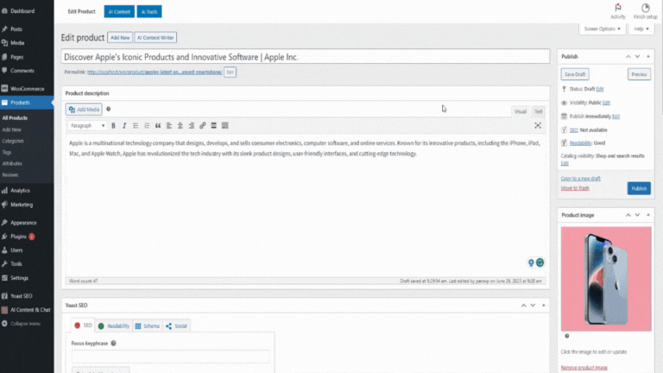Collapse the Yoast SEO panel
Screen dimensions: 663x373
(x=544, y=306)
